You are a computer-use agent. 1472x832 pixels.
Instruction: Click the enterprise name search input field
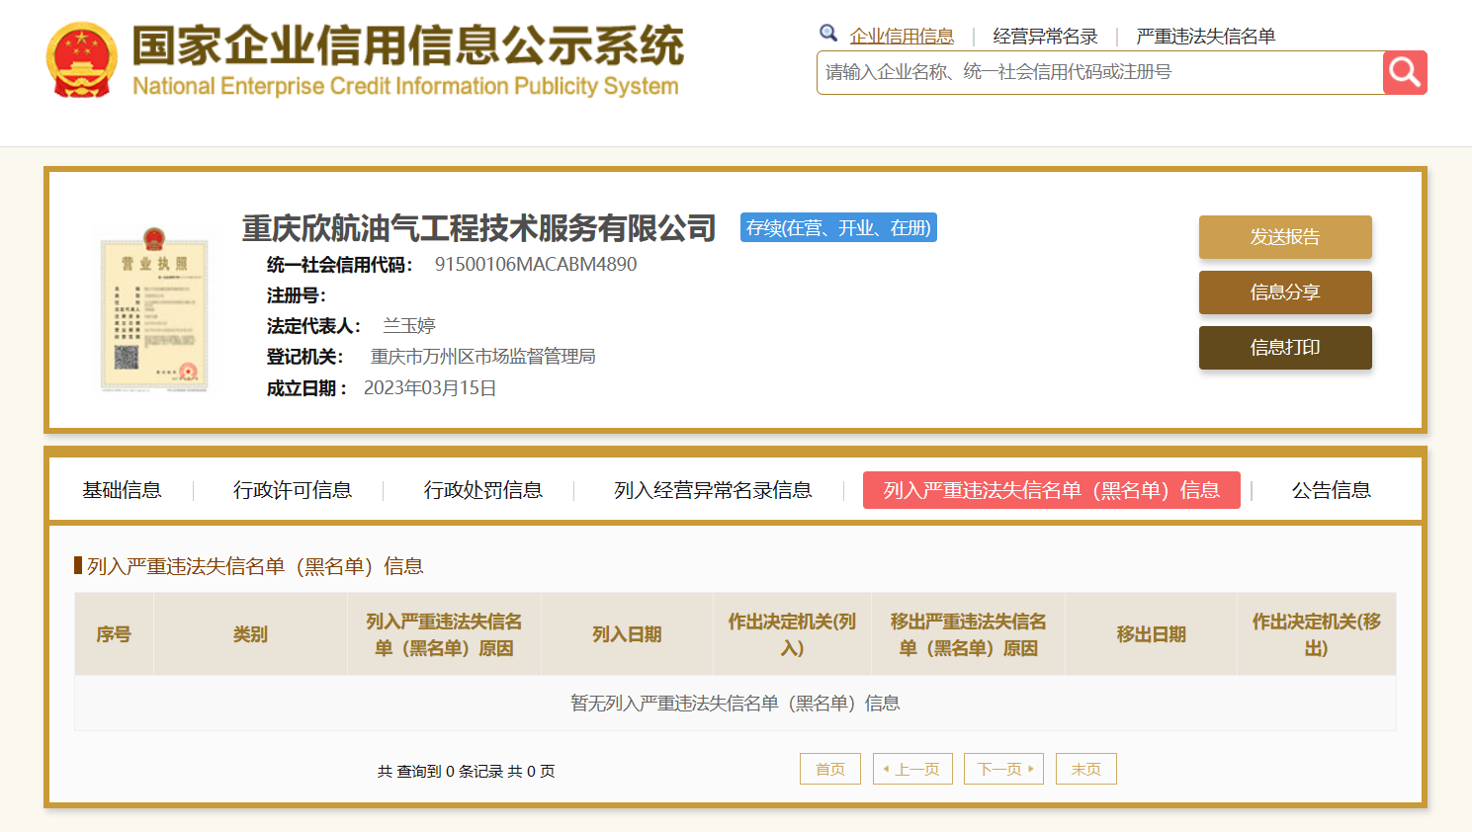pos(1099,72)
